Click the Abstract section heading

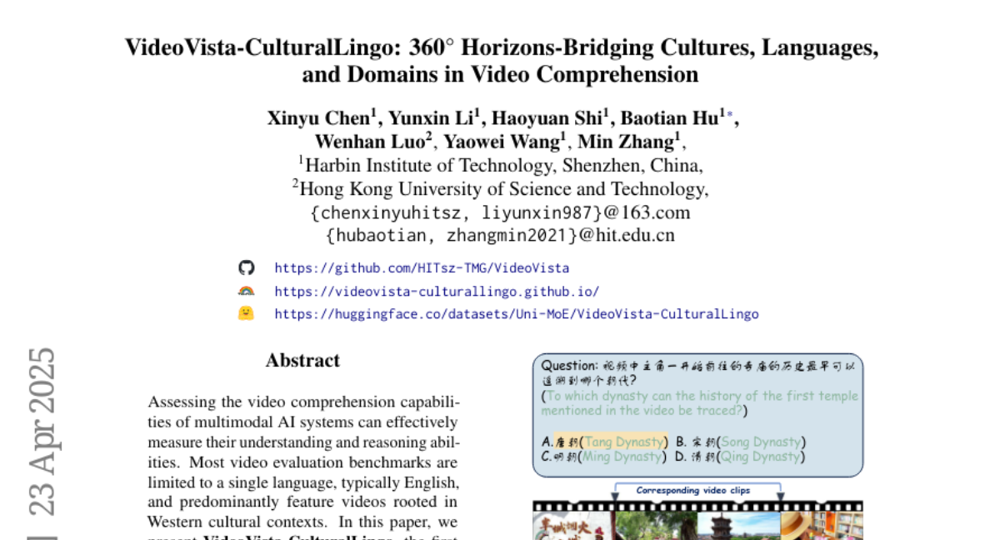point(302,360)
